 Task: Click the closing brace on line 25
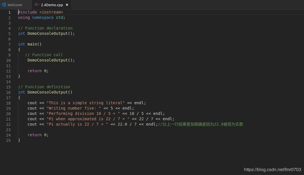pyautogui.click(x=19, y=140)
